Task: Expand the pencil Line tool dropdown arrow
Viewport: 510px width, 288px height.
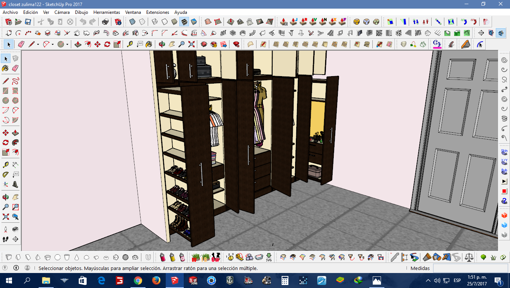Action: (x=38, y=45)
